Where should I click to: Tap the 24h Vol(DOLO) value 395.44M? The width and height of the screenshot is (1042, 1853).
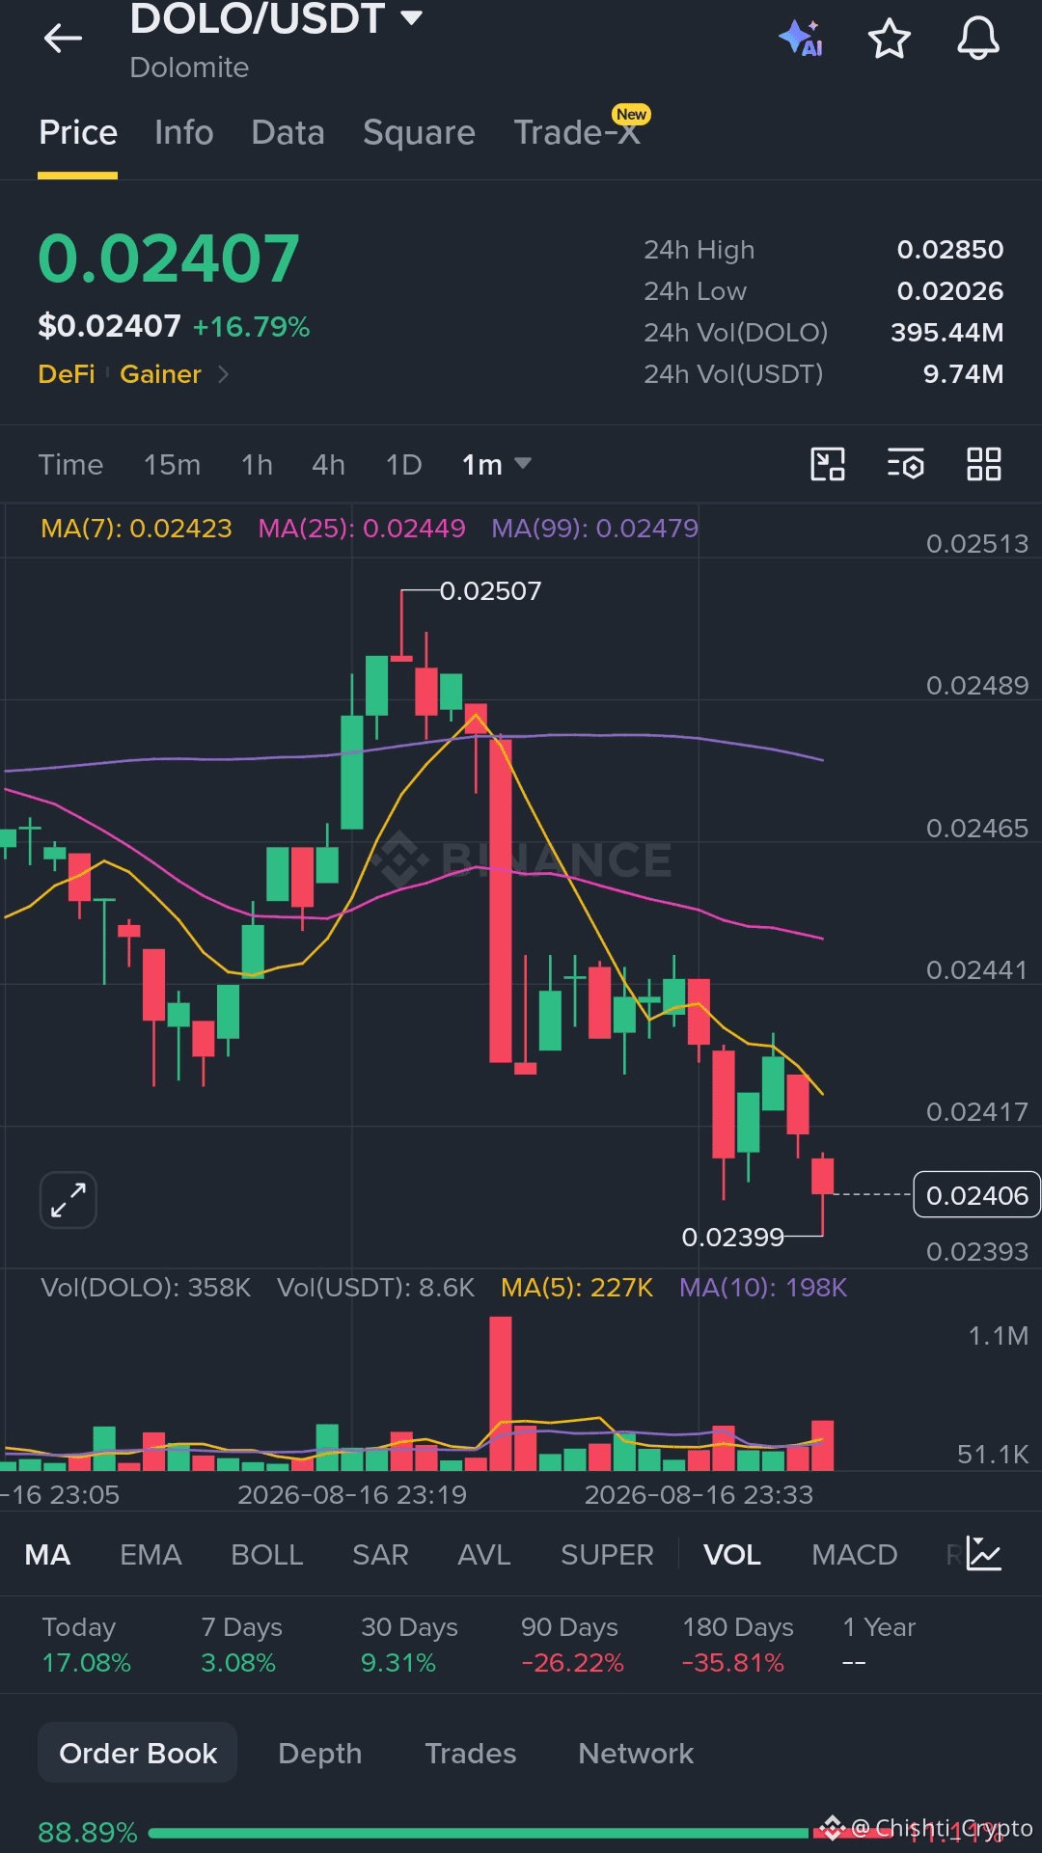(x=947, y=332)
